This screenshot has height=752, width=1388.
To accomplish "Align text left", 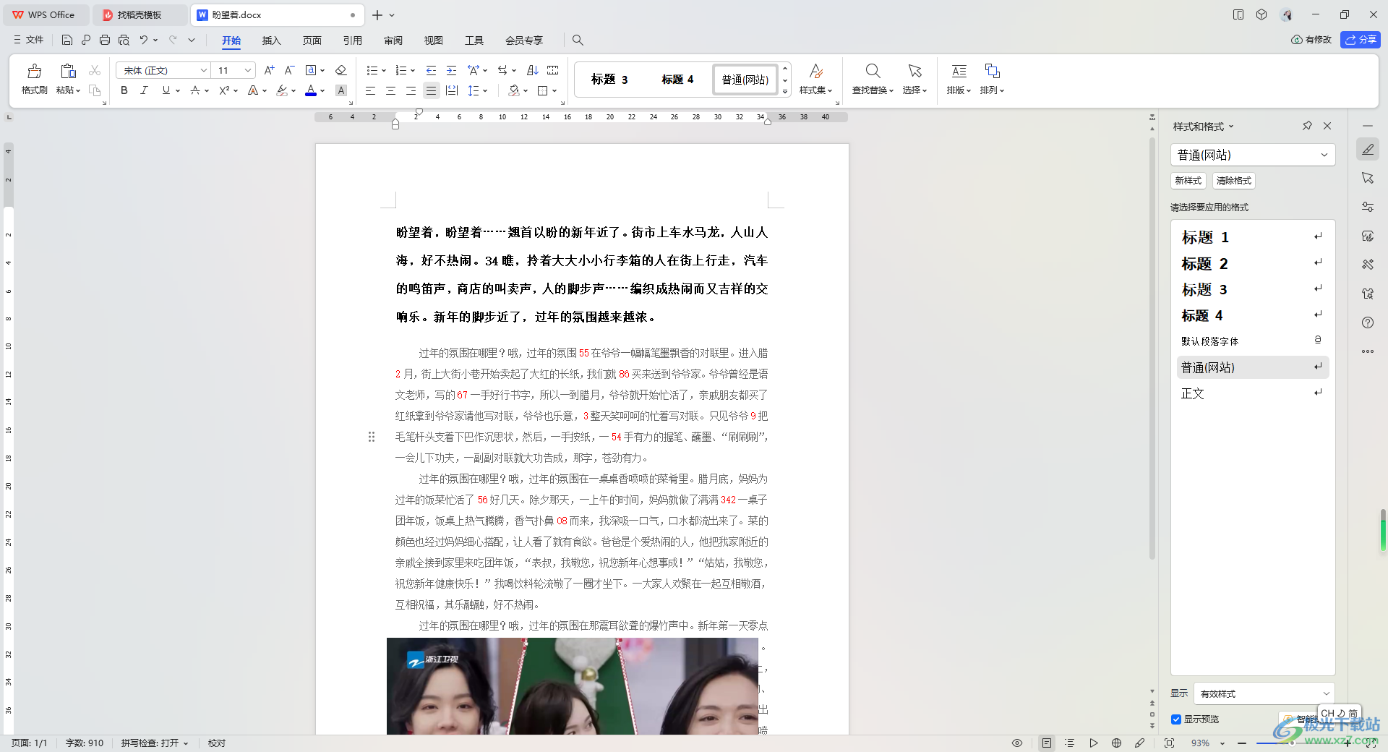I will pos(370,90).
